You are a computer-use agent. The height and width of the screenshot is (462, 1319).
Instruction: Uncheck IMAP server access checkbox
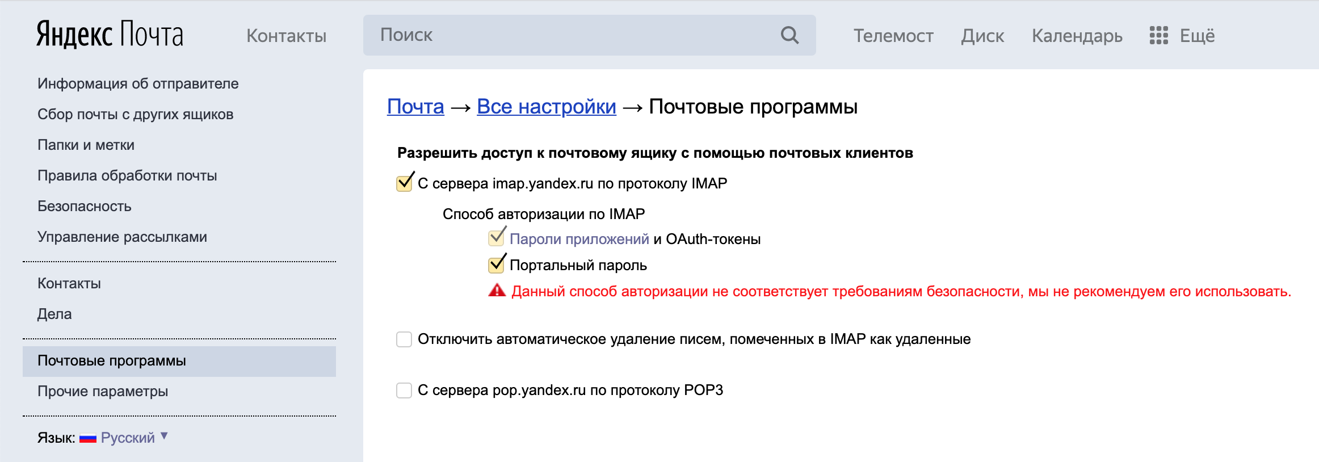pyautogui.click(x=404, y=183)
